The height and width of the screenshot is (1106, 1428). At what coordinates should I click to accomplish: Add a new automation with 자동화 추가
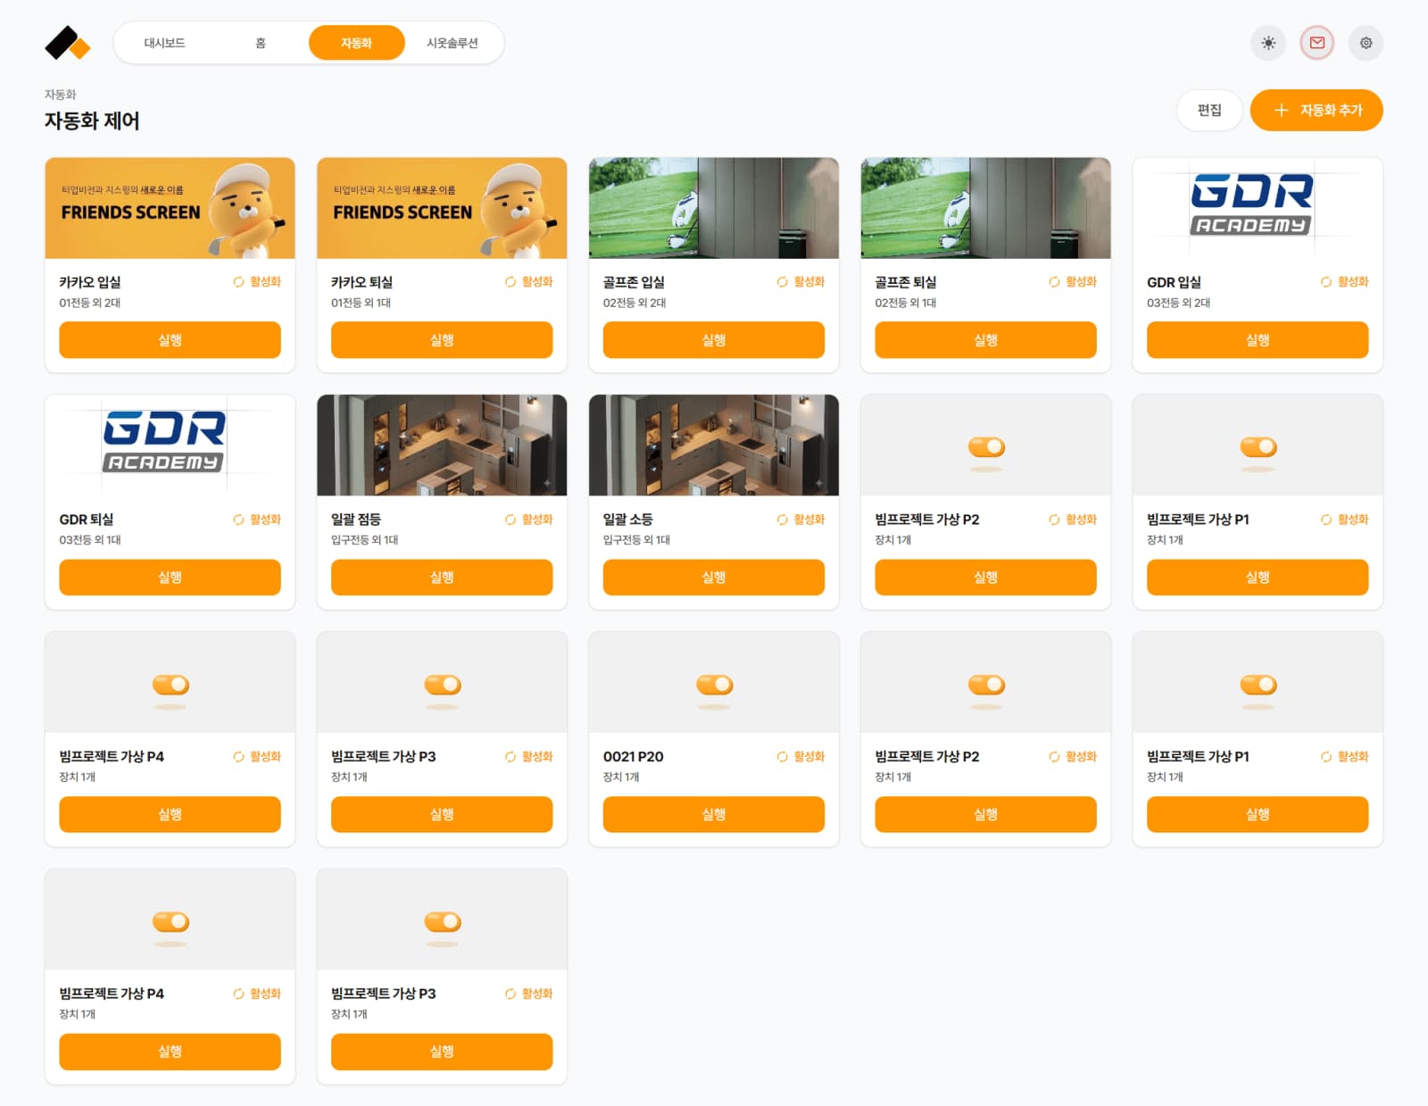coord(1316,110)
